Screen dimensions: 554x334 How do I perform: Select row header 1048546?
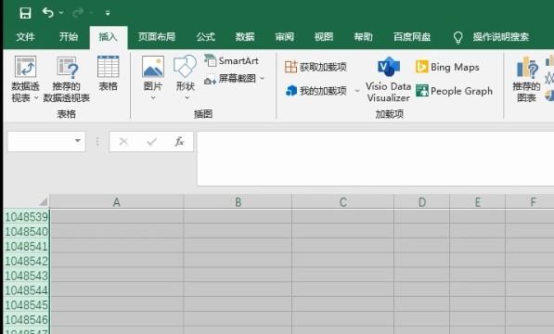click(27, 319)
